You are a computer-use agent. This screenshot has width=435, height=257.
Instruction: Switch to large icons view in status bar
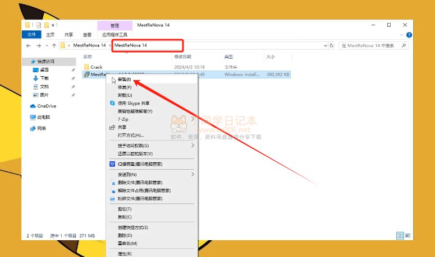pos(407,236)
